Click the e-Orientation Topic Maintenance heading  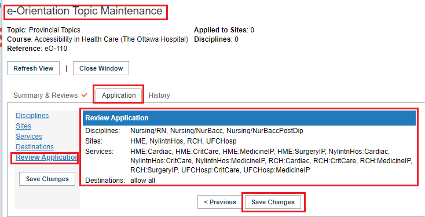pyautogui.click(x=85, y=11)
